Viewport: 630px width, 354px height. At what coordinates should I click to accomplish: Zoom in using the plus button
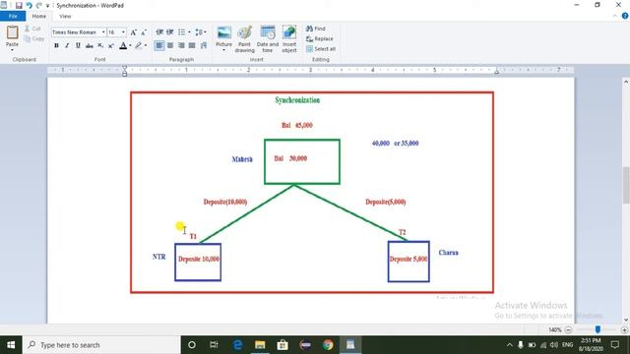624,329
